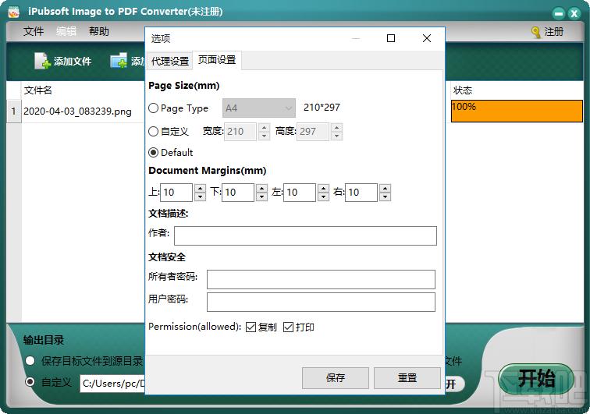Select the Page Type radio button
This screenshot has height=414, width=590.
point(153,108)
